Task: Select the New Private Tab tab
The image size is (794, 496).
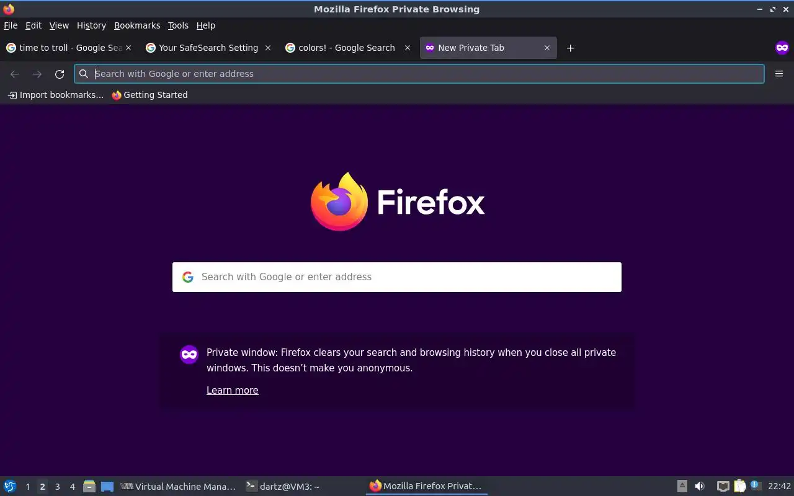Action: point(488,48)
